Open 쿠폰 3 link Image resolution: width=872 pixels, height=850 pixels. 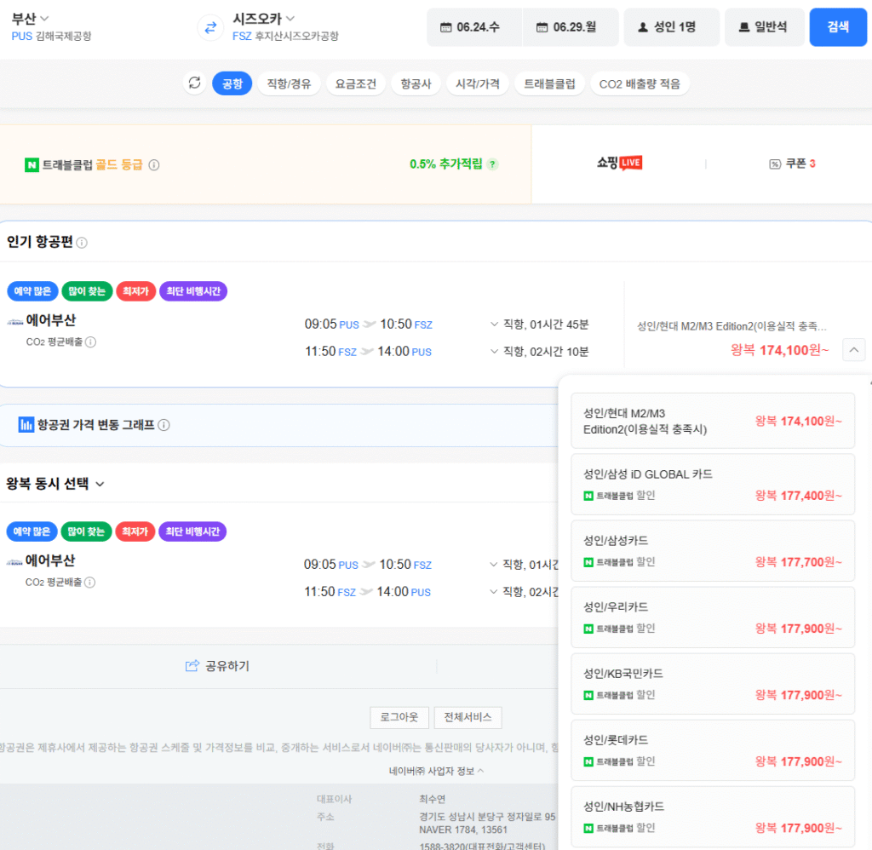793,164
